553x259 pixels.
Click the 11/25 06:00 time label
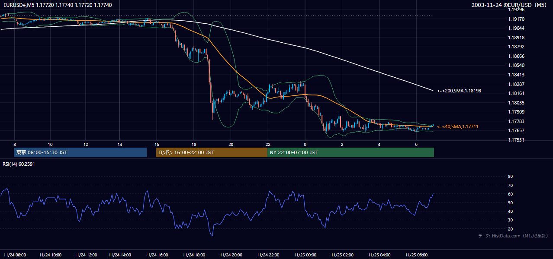tap(416, 255)
